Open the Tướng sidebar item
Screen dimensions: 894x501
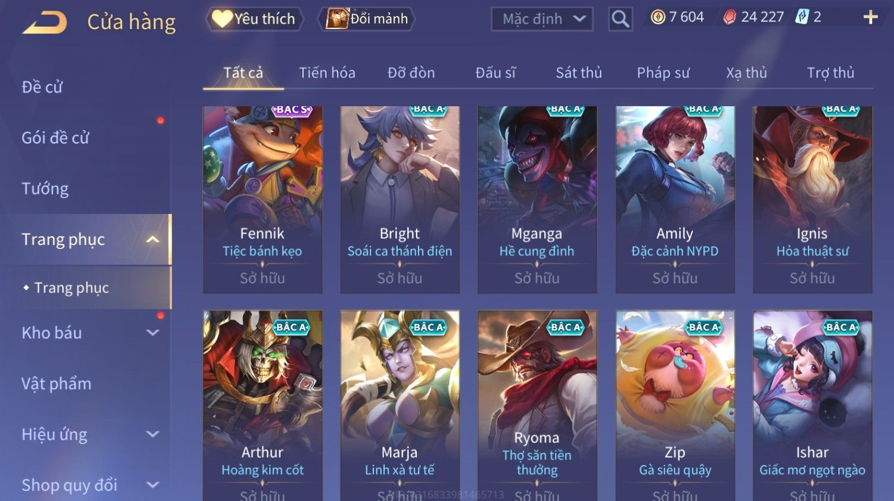pos(45,189)
